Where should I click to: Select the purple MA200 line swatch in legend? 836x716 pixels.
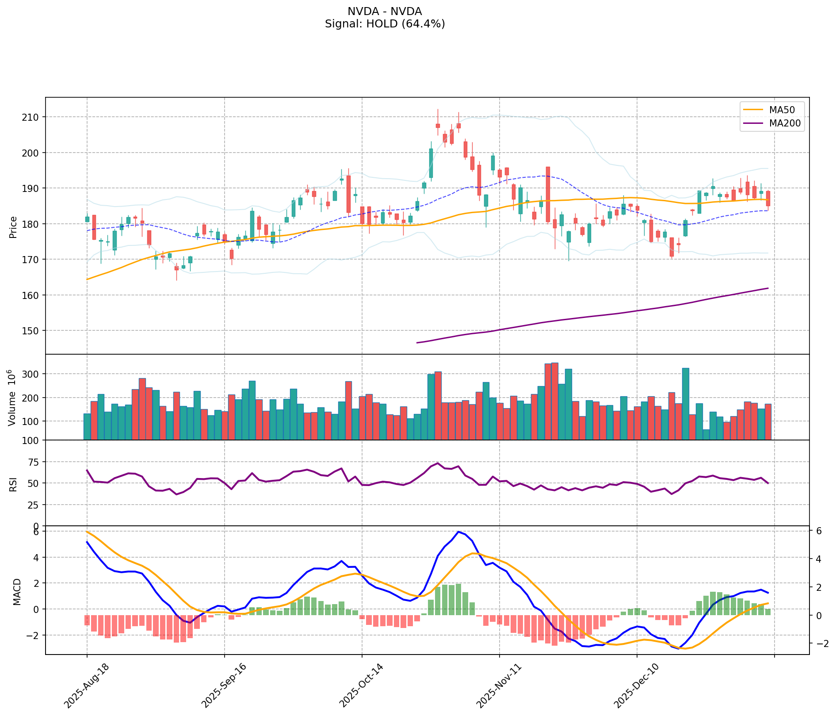coord(753,124)
